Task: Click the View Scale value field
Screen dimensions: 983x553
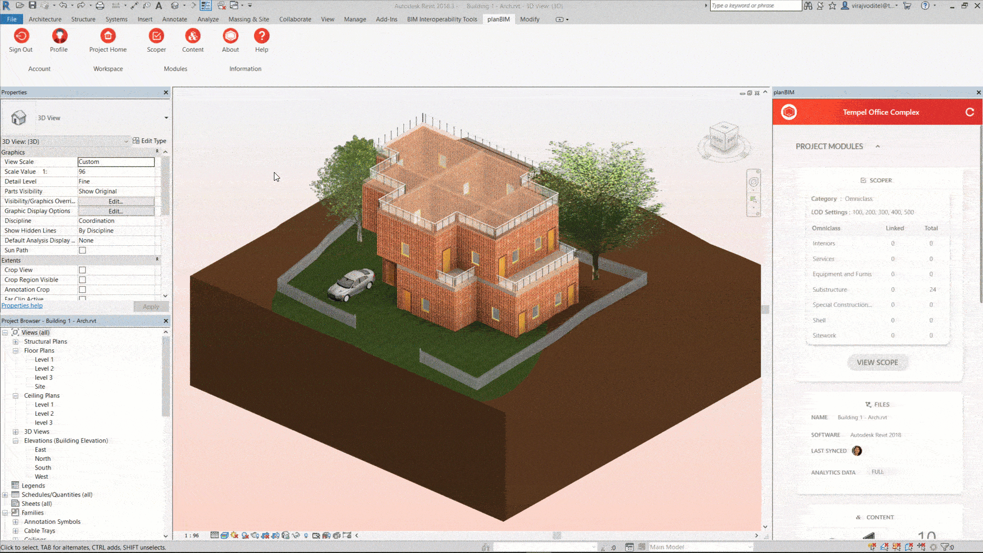Action: pyautogui.click(x=116, y=162)
